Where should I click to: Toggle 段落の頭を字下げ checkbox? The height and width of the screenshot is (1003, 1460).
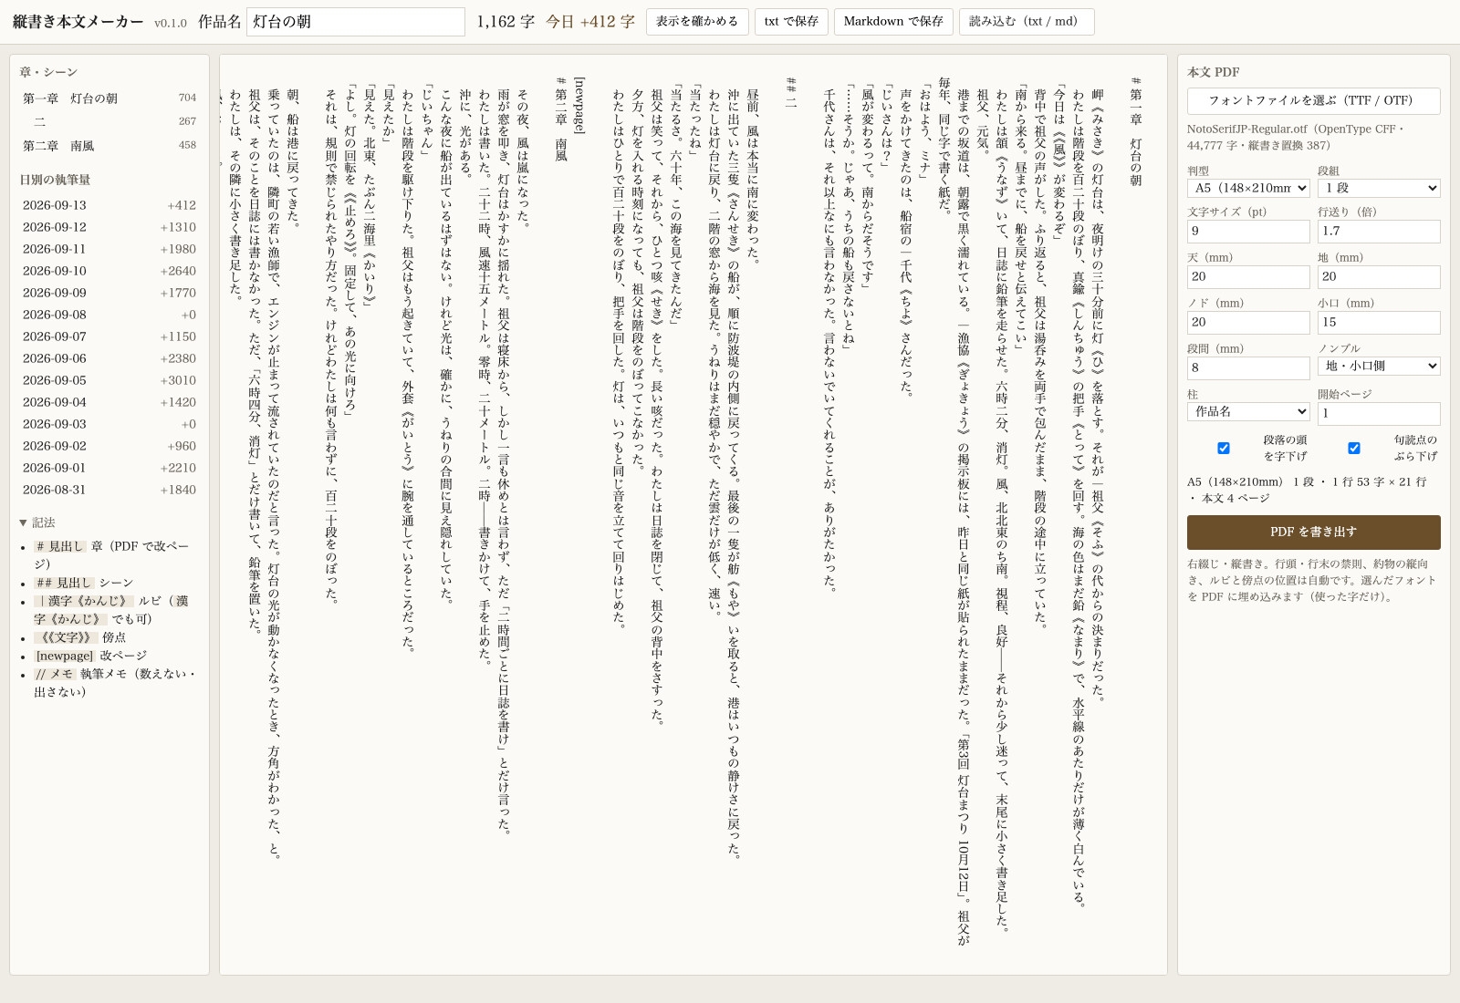click(1224, 448)
